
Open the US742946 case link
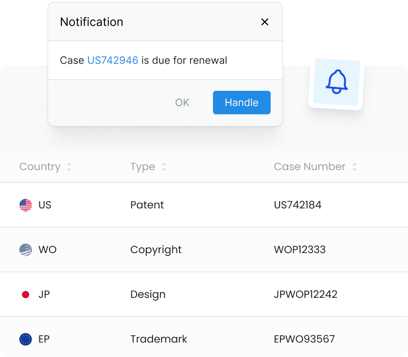tap(113, 60)
